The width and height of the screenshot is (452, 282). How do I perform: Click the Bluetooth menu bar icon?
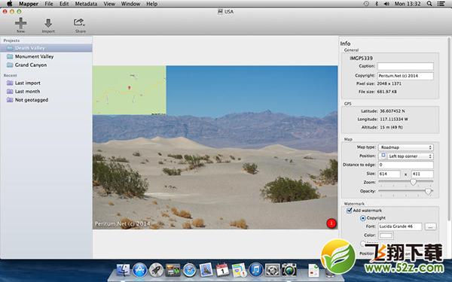(x=377, y=4)
